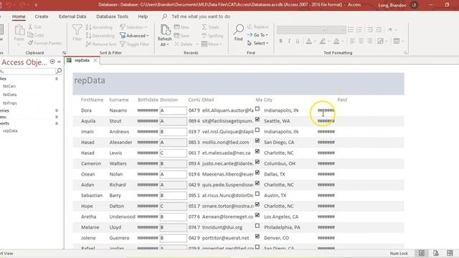Click New record in Records group
Viewport: 459px width, 258px height.
(181, 27)
